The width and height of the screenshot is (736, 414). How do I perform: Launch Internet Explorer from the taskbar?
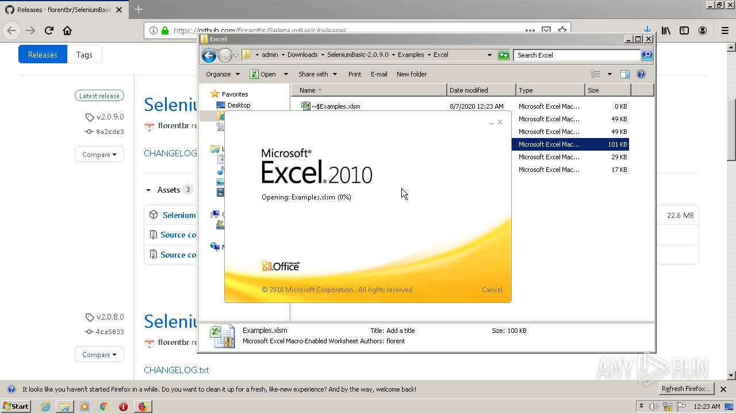[x=45, y=407]
